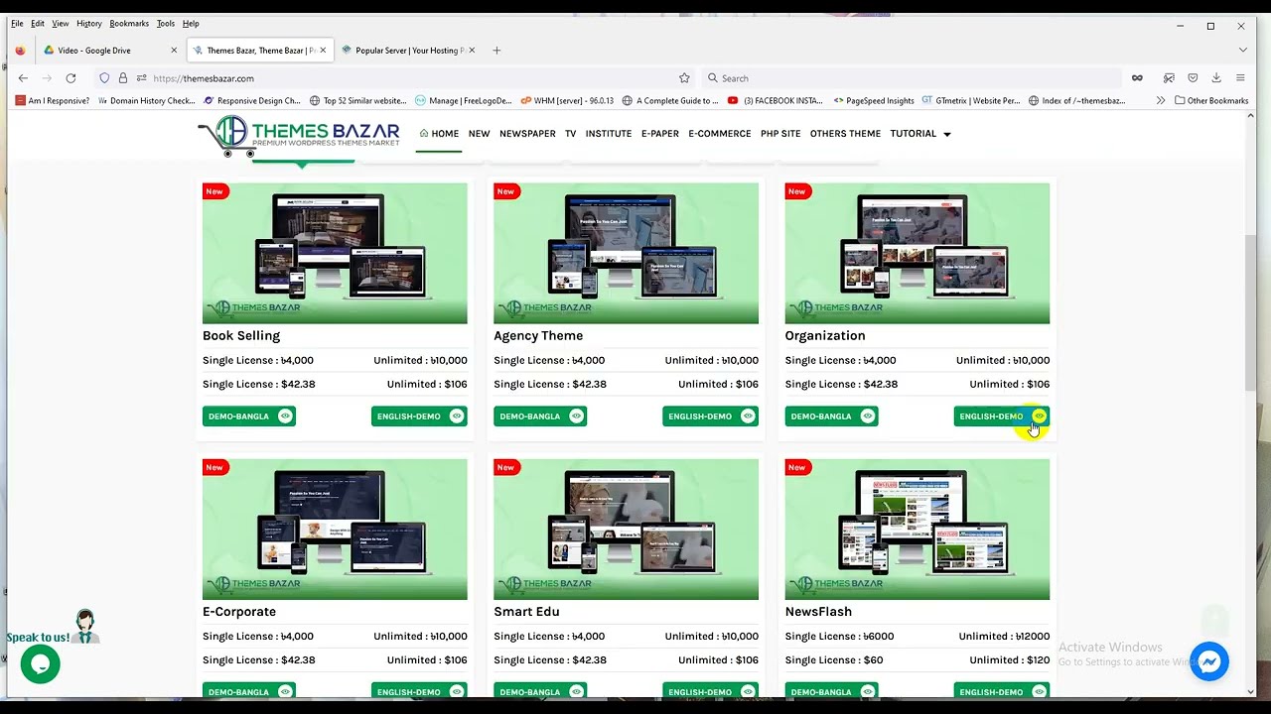Open the Firefox application menu (hamburger)
This screenshot has height=714, width=1271.
(x=1240, y=78)
